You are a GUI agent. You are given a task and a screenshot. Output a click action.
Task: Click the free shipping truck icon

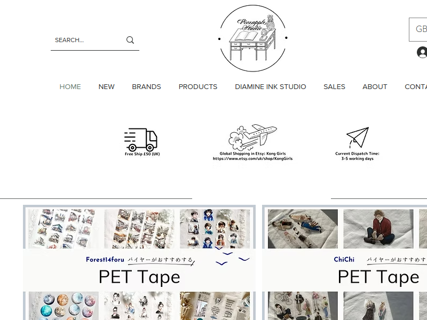pyautogui.click(x=141, y=140)
